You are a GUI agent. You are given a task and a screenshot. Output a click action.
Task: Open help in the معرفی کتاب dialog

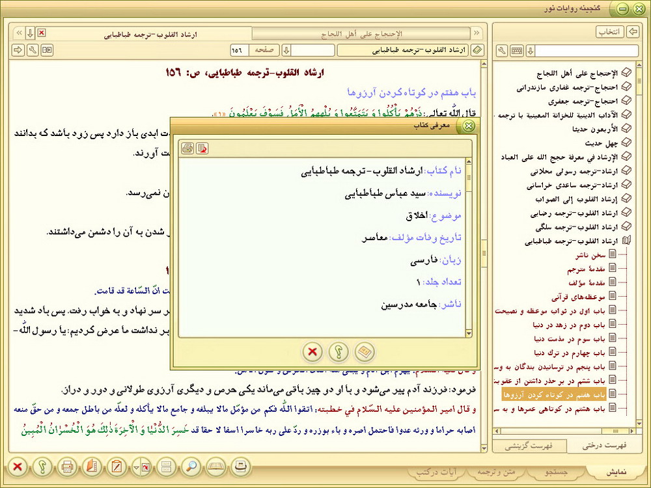click(x=339, y=352)
